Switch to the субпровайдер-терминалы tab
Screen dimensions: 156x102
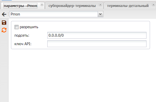coord(72,5)
